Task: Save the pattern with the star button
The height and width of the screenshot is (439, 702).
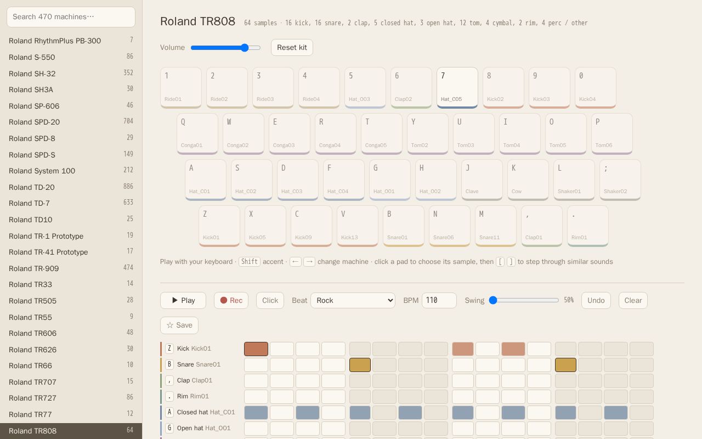Action: [179, 325]
